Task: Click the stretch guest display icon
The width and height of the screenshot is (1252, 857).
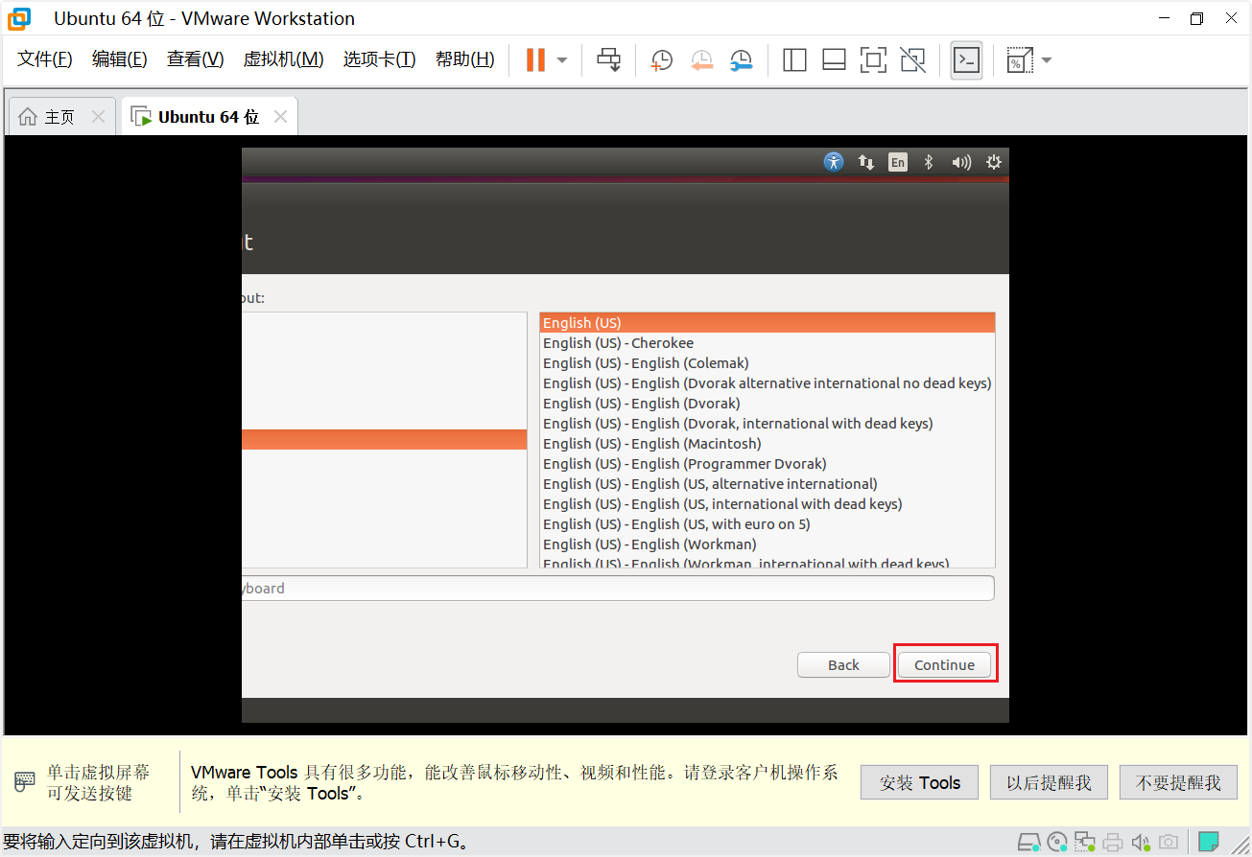Action: tap(1019, 59)
